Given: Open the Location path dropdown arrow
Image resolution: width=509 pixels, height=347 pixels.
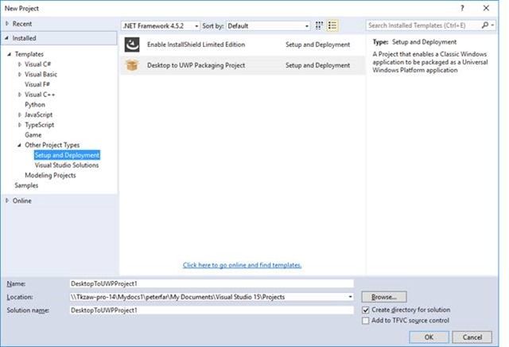Looking at the screenshot, I should pyautogui.click(x=350, y=297).
